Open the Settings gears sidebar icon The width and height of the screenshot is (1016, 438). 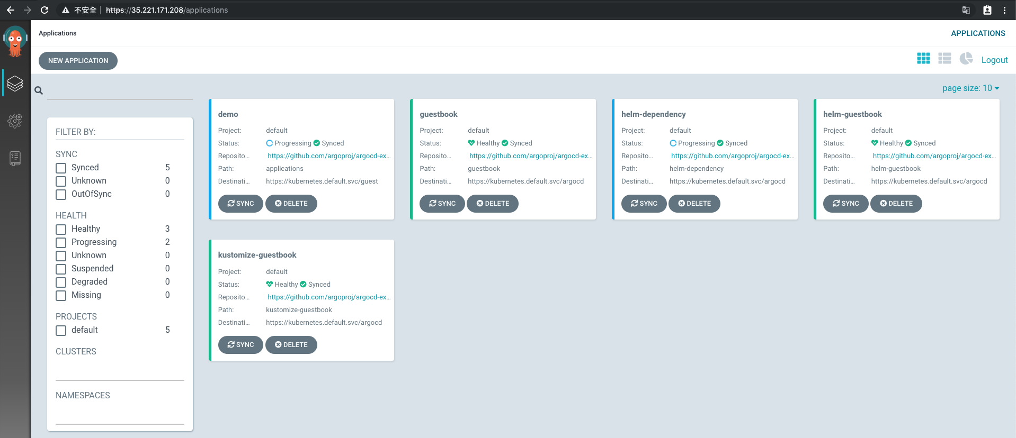click(x=15, y=121)
